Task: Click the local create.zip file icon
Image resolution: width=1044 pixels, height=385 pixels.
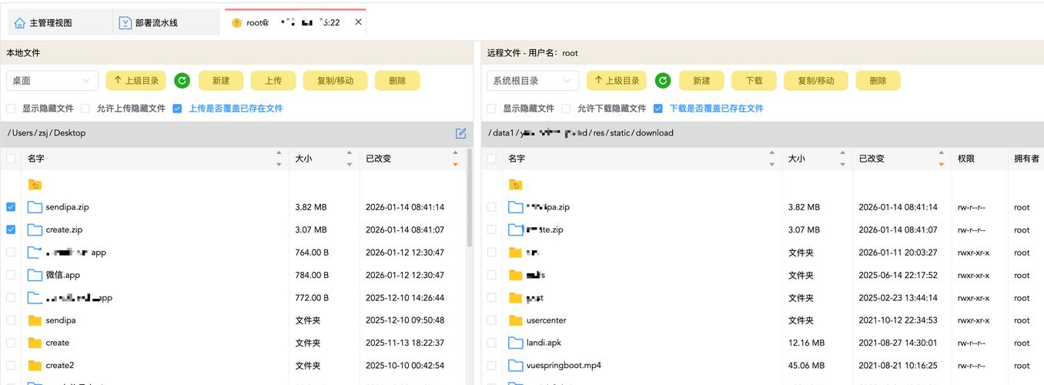Action: [35, 229]
